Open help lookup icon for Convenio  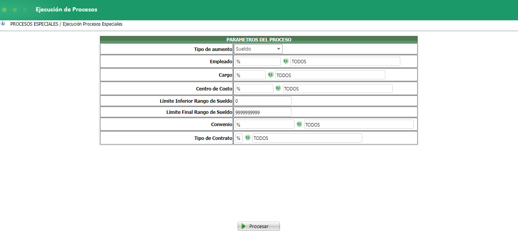pos(299,124)
